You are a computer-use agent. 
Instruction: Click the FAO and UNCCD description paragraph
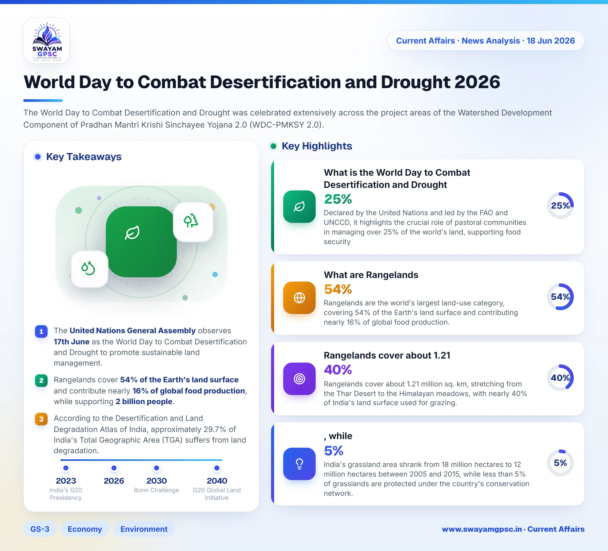pos(425,227)
